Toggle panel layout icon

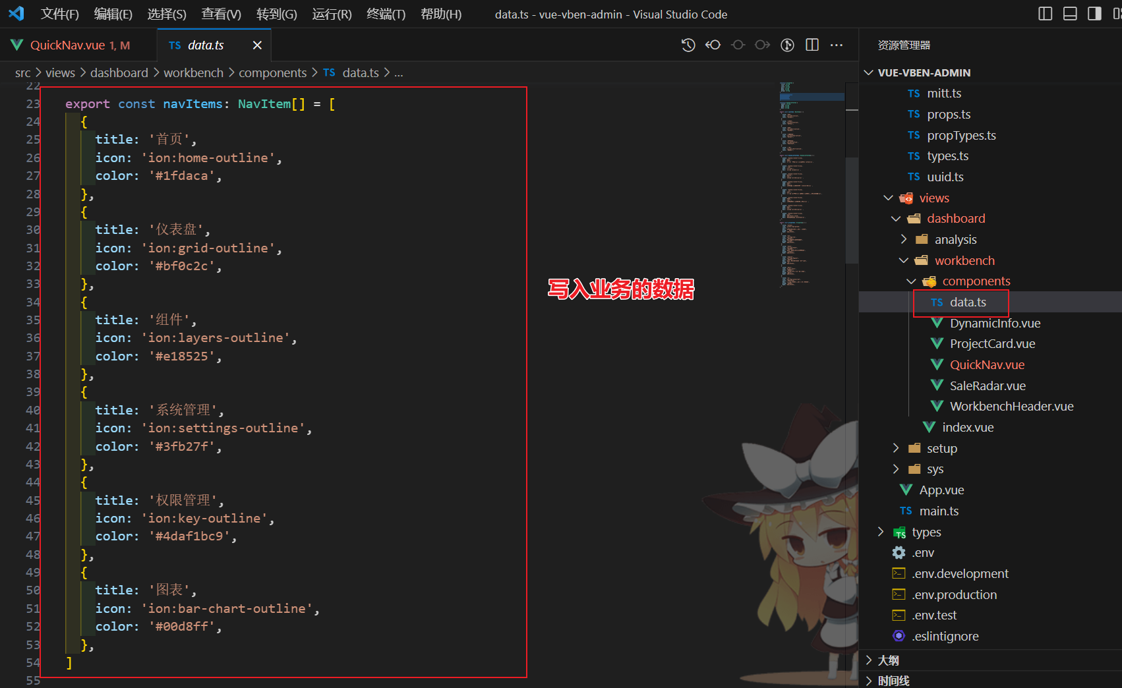1070,14
